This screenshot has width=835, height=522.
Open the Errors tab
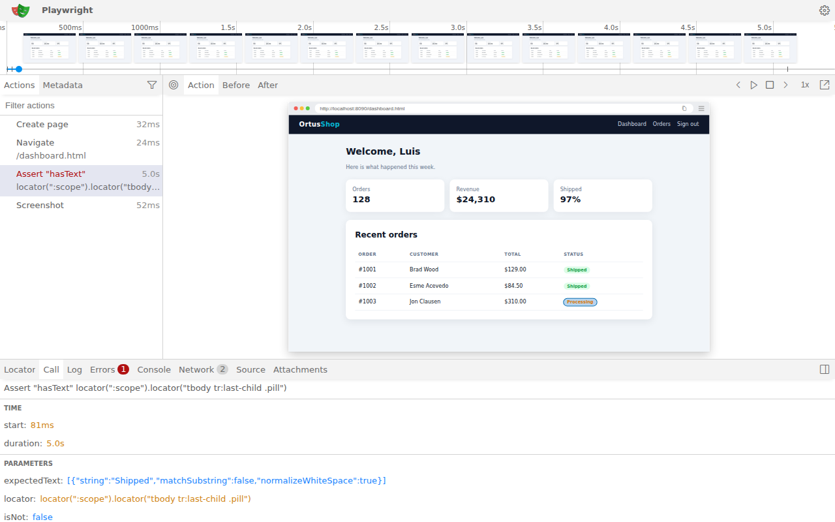click(110, 369)
